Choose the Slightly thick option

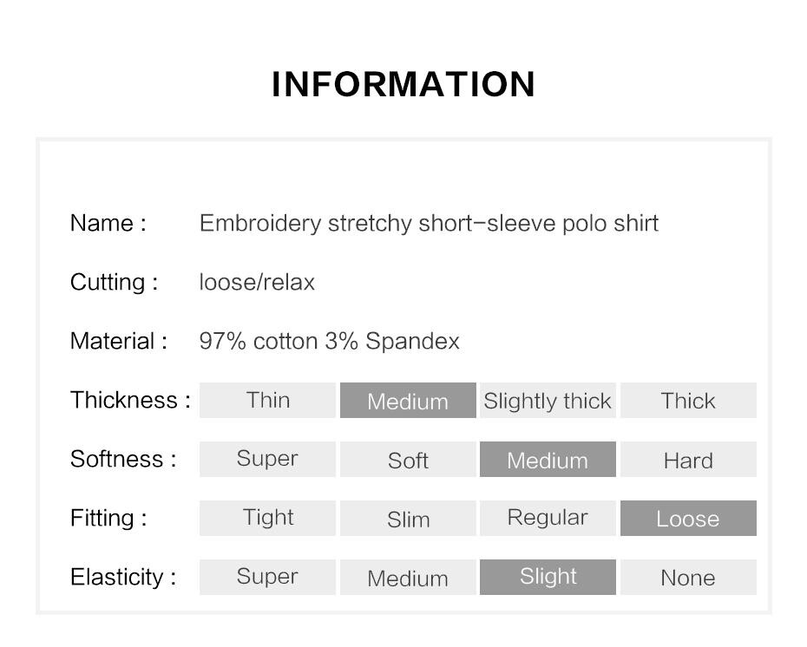pos(548,400)
